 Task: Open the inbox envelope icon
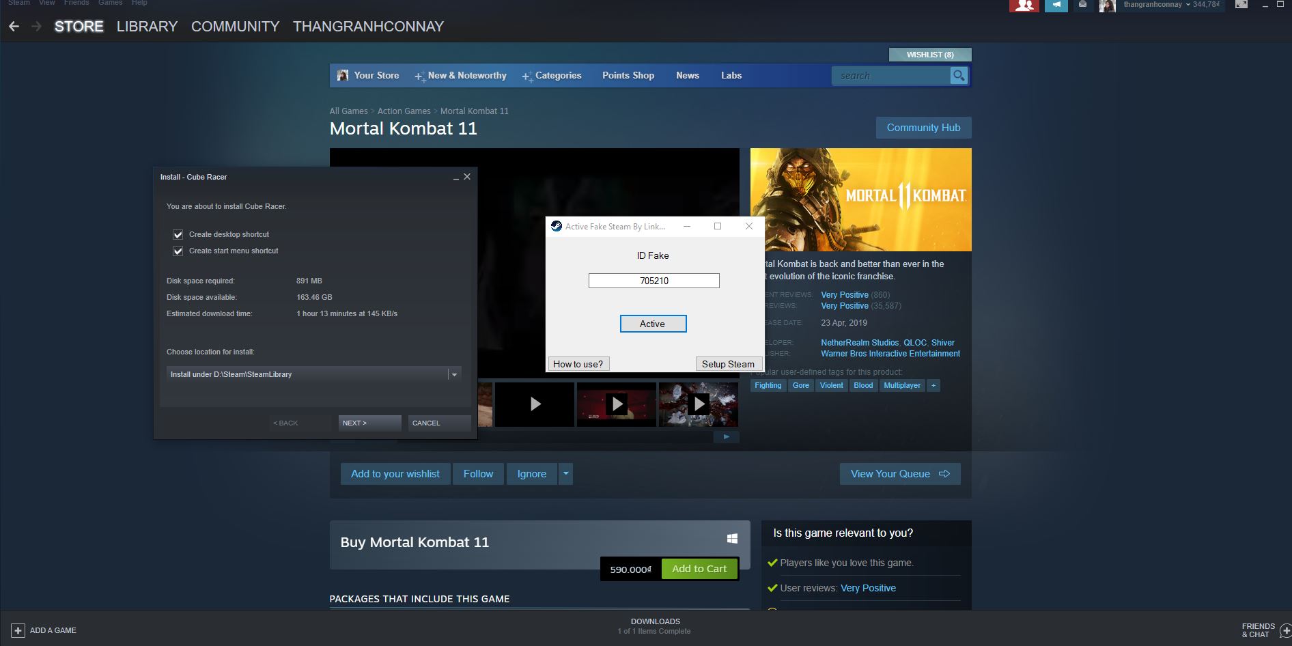[x=1082, y=5]
